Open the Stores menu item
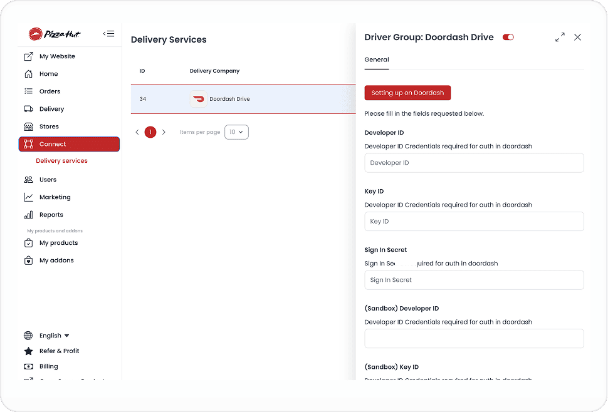The height and width of the screenshot is (412, 608). (x=49, y=126)
